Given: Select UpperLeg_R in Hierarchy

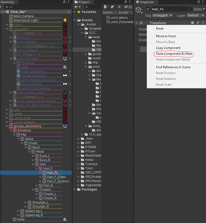Looking at the screenshot, I should [x=34, y=215].
